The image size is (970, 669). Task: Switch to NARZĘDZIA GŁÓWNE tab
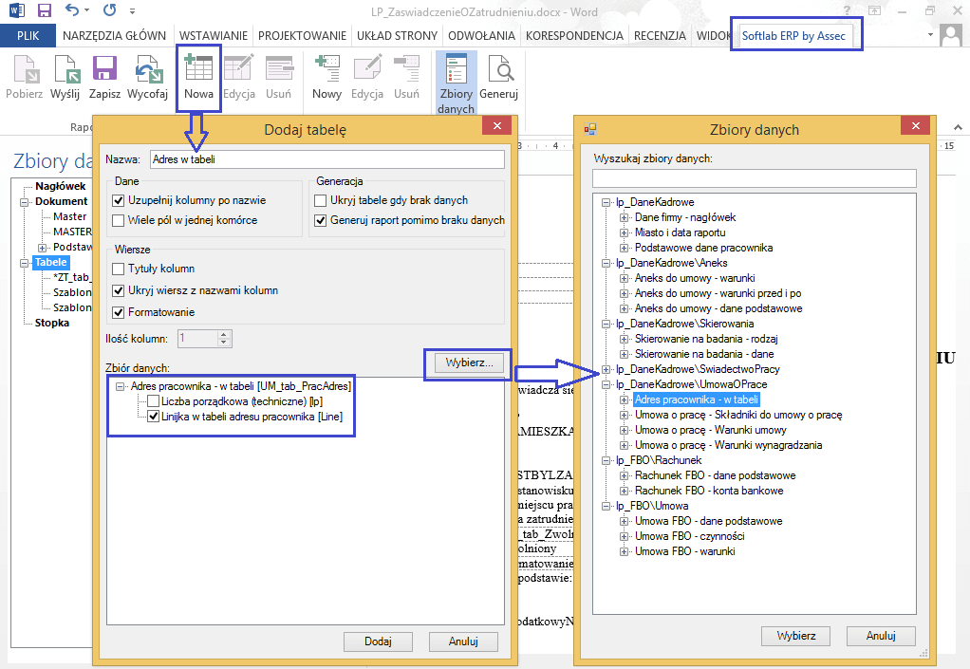coord(115,36)
